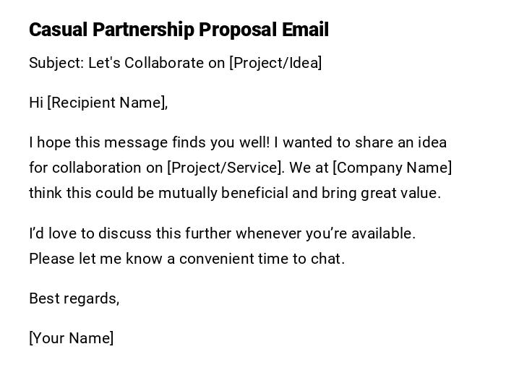This screenshot has height=383, width=506.
Task: Click the greeting word "Hi"
Action: tap(36, 103)
